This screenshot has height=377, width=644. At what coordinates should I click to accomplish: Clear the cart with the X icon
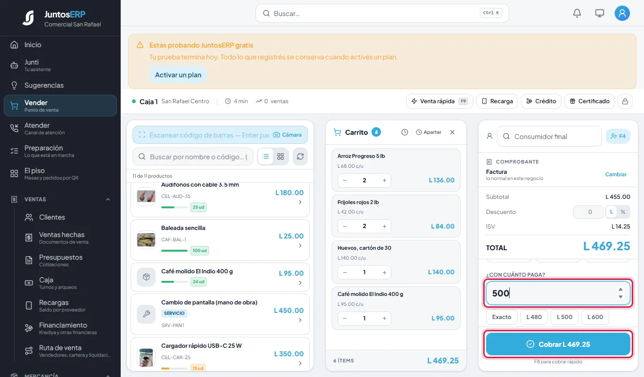tap(453, 132)
